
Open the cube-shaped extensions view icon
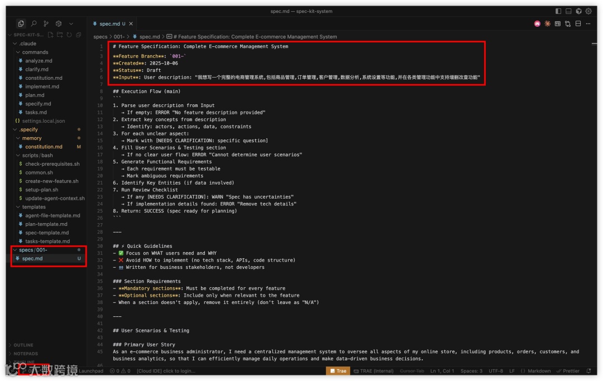[x=59, y=24]
